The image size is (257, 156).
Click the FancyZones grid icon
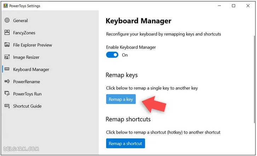click(x=7, y=33)
